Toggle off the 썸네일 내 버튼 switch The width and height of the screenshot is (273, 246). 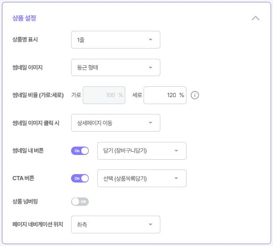tap(80, 151)
